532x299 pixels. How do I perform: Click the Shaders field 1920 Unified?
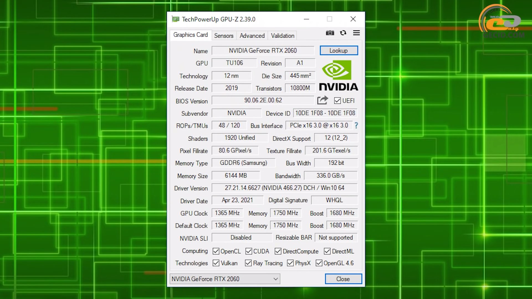point(240,138)
